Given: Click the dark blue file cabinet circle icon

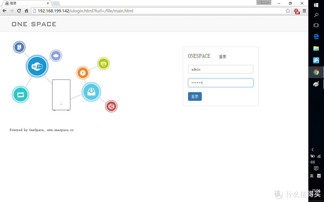Looking at the screenshot, I should click(x=19, y=47).
